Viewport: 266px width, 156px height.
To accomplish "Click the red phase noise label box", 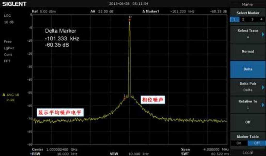I will pos(153,100).
